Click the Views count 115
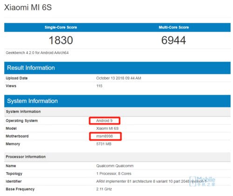The width and height of the screenshot is (233, 196). click(99, 86)
